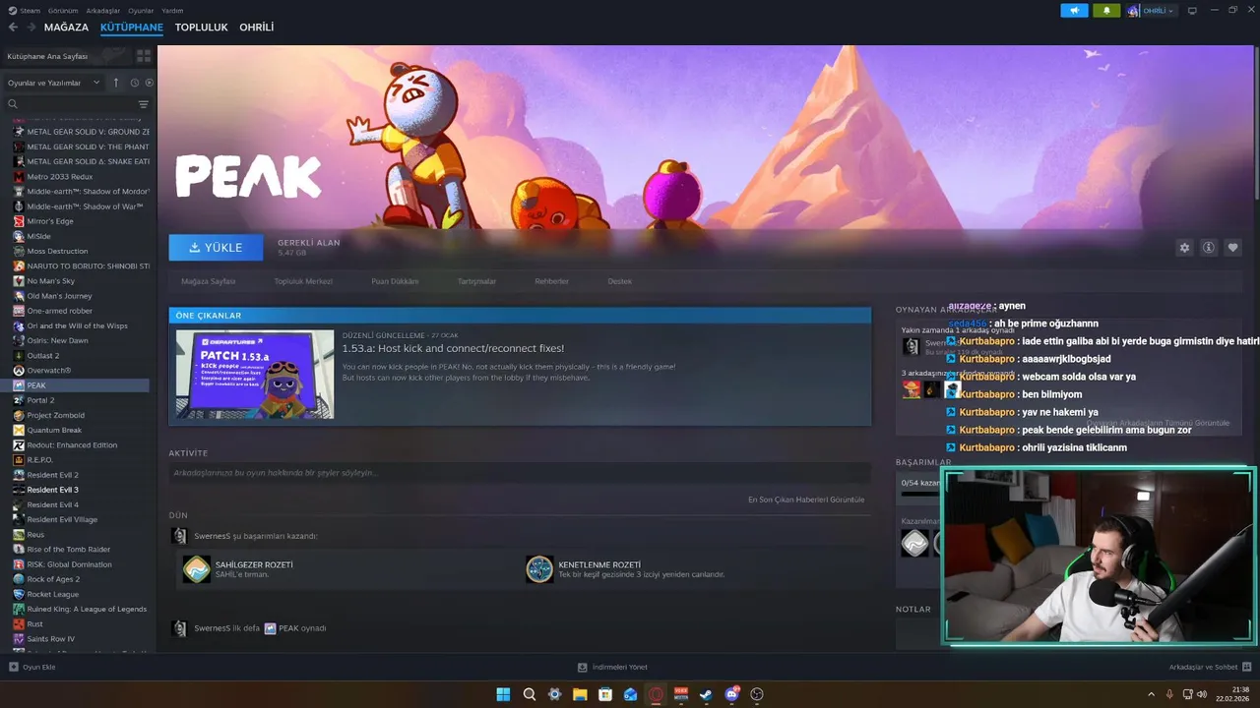Open the taskbar Search icon

530,694
